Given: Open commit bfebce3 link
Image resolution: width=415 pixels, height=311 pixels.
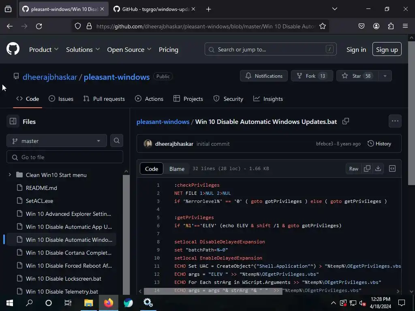Looking at the screenshot, I should 325,144.
